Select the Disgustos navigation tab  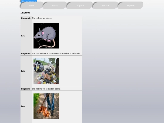(80, 5)
